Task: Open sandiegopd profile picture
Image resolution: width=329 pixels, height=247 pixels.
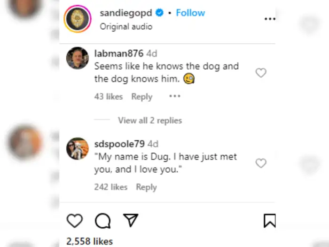Action: pos(78,19)
